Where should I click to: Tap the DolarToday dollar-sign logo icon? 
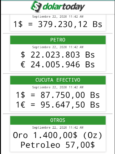point(36,6)
